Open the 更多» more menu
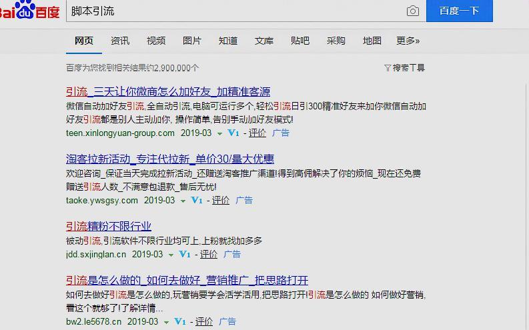The image size is (529, 330). tap(408, 41)
